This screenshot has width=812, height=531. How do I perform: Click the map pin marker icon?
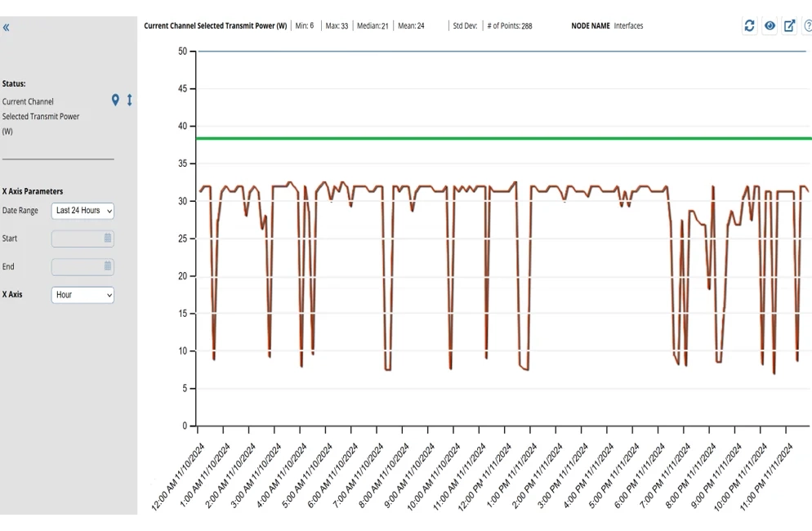[115, 100]
